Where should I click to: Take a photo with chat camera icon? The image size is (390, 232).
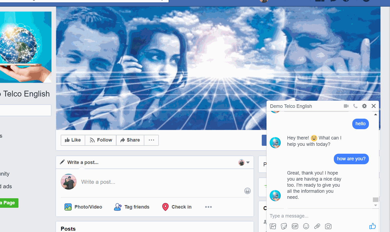pyautogui.click(x=328, y=226)
